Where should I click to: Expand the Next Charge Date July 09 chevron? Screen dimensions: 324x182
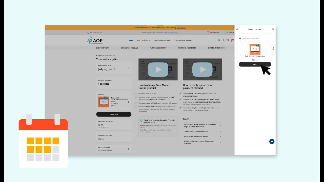coord(129,68)
